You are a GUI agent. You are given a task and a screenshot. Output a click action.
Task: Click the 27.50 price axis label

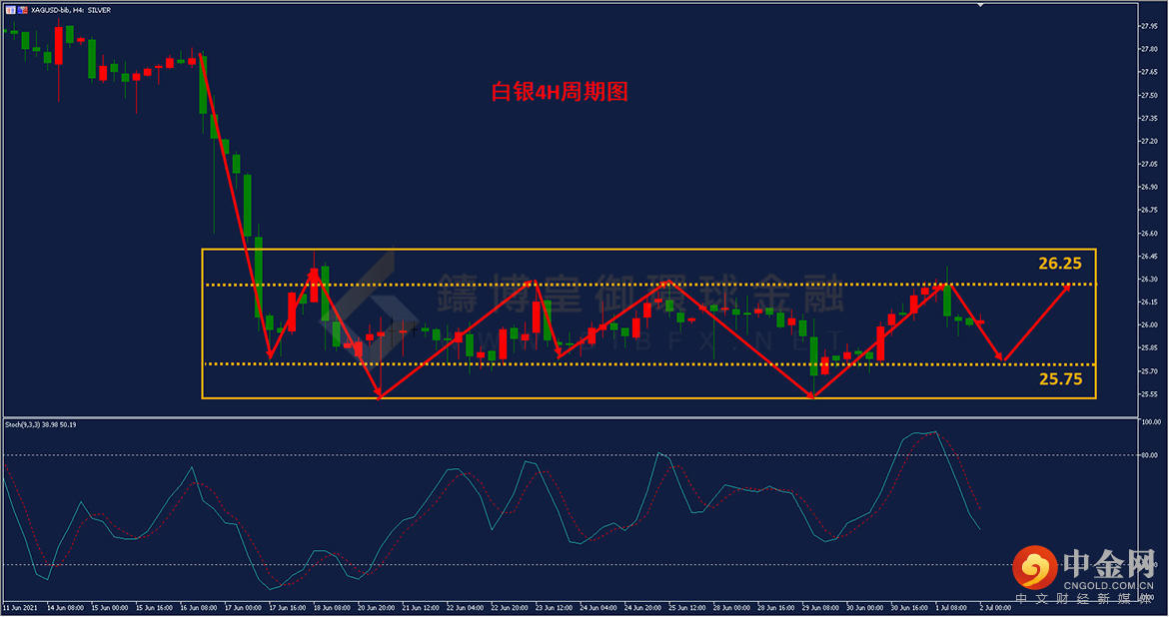[1149, 96]
